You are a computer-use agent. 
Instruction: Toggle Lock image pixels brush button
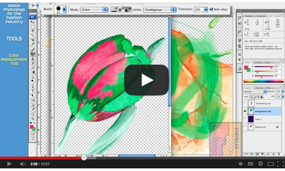255,97
